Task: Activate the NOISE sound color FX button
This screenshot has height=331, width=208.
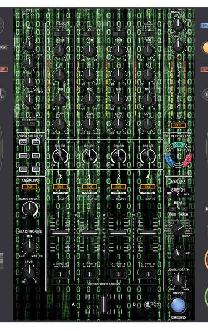Action: tap(23, 169)
